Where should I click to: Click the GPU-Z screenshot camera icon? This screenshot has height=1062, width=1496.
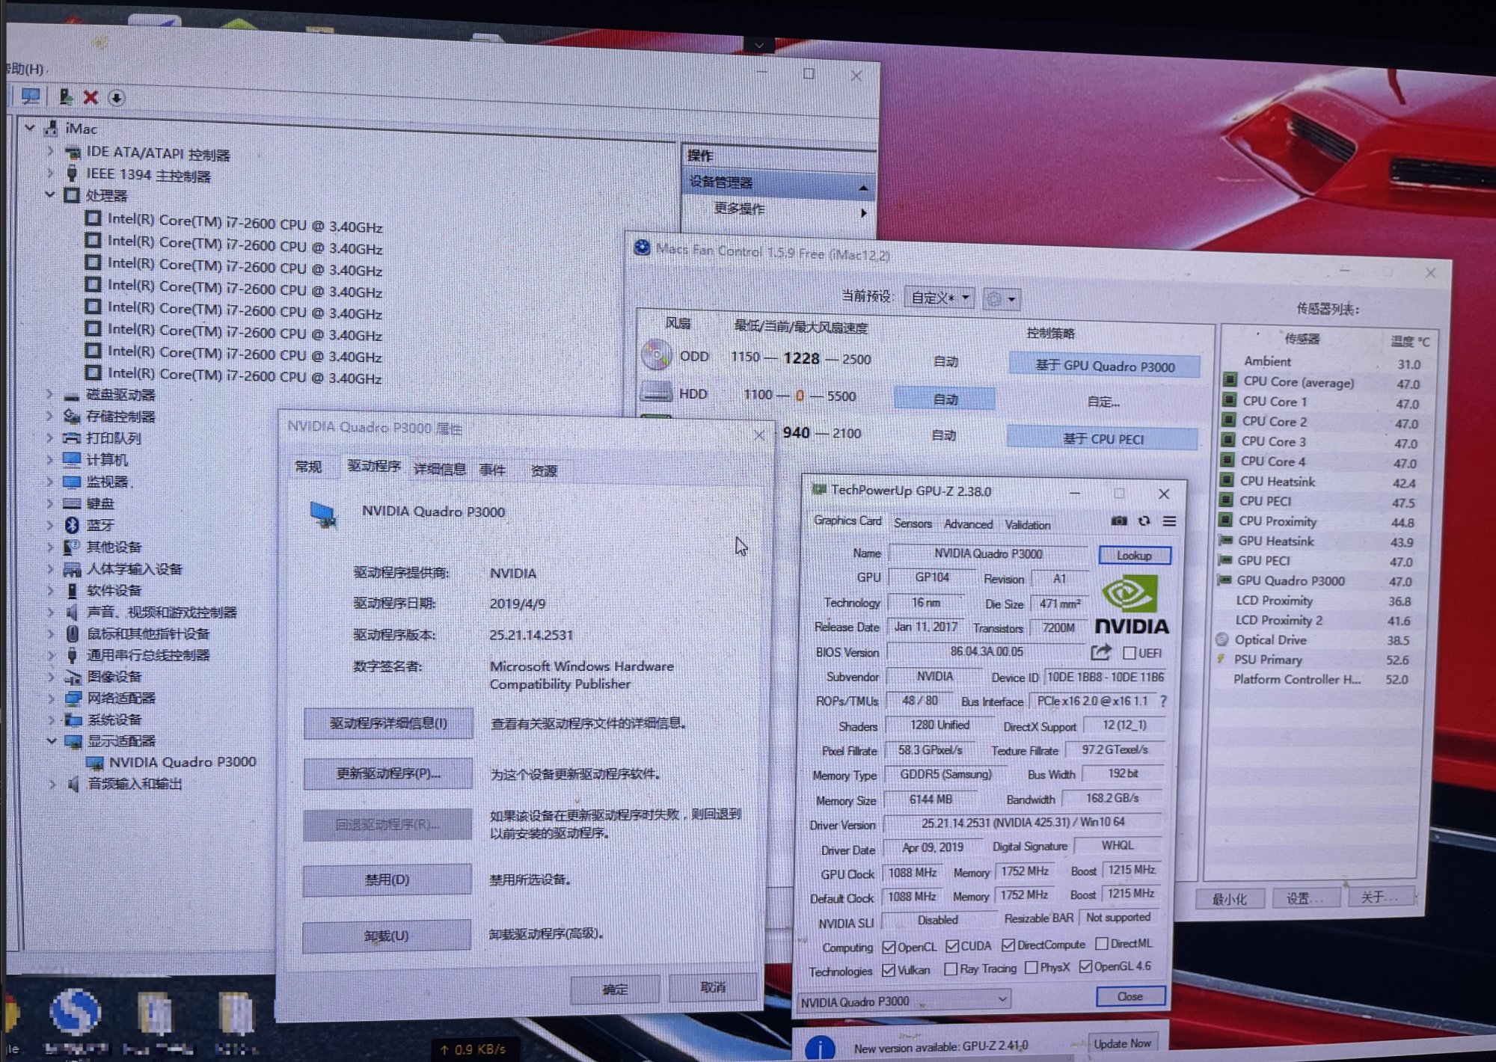[1119, 521]
